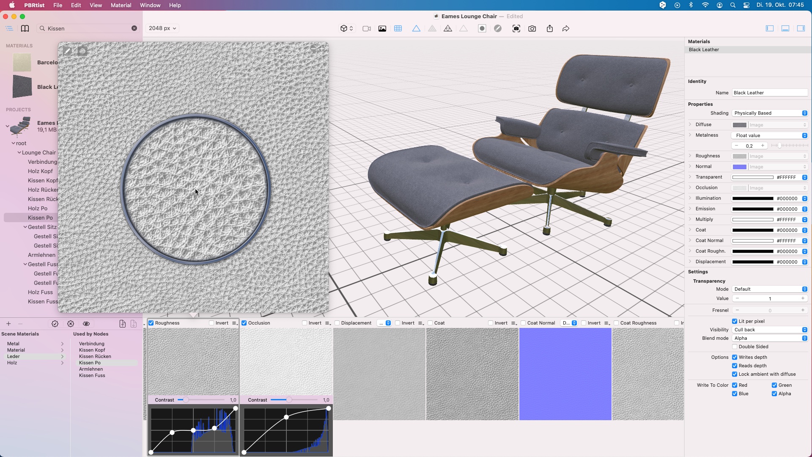Open the Window menu
The width and height of the screenshot is (812, 457).
coord(150,5)
